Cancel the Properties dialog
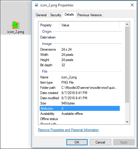Screen dimensions: 138x149 tap(100, 142)
